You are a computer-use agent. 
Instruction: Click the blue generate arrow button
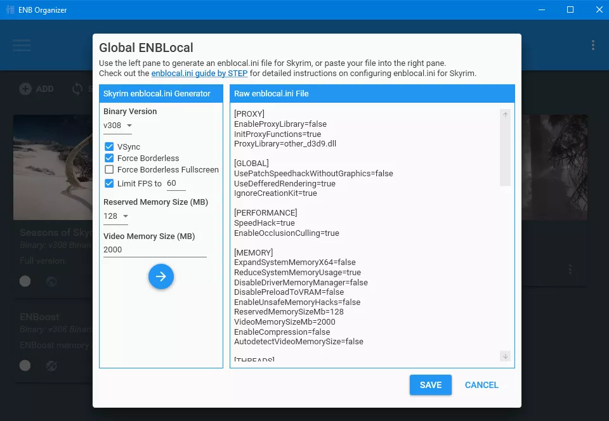[160, 276]
